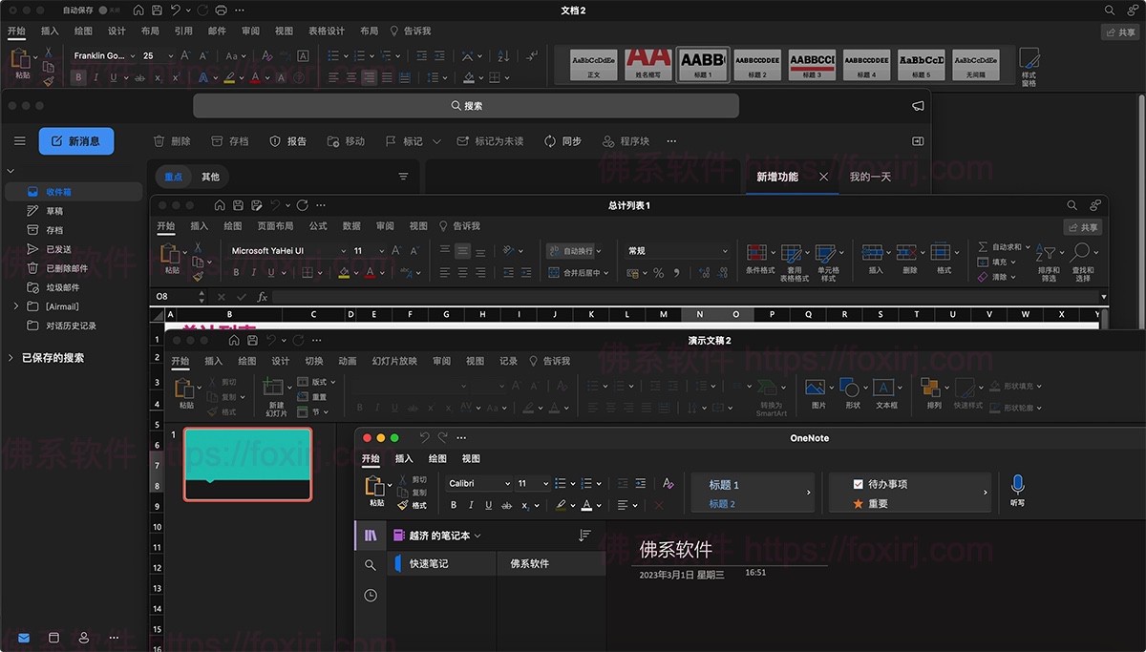Click the 共享 button in Word
This screenshot has width=1146, height=652.
(1120, 32)
